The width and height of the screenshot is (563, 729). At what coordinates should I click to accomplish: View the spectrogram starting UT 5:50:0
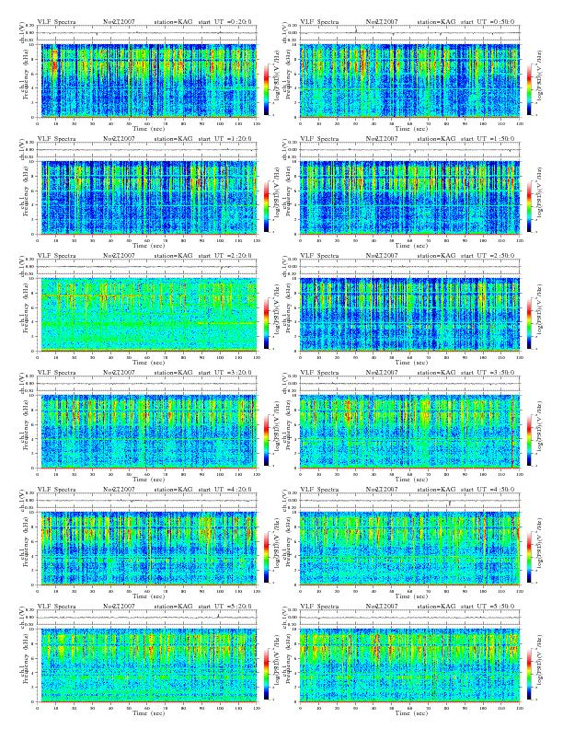[409, 665]
